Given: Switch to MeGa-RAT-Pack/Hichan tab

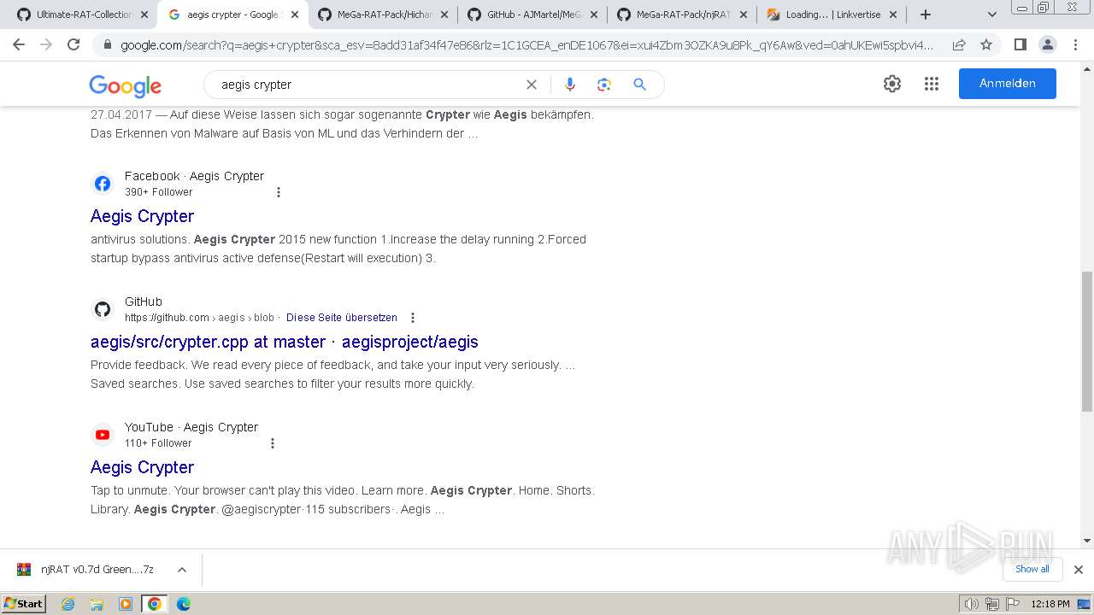Looking at the screenshot, I should coord(383,15).
